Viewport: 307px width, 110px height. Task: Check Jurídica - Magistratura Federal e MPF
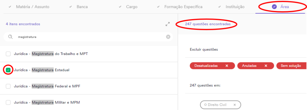(x=8, y=86)
